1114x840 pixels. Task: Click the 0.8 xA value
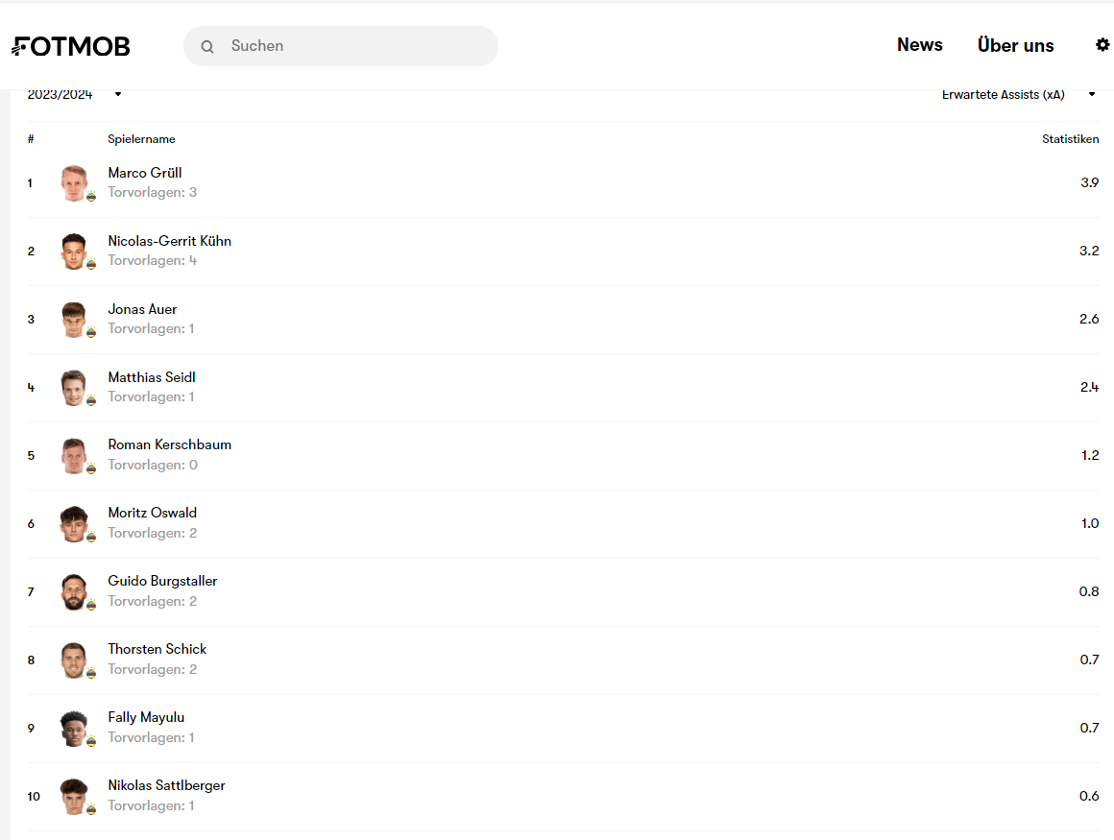1089,591
